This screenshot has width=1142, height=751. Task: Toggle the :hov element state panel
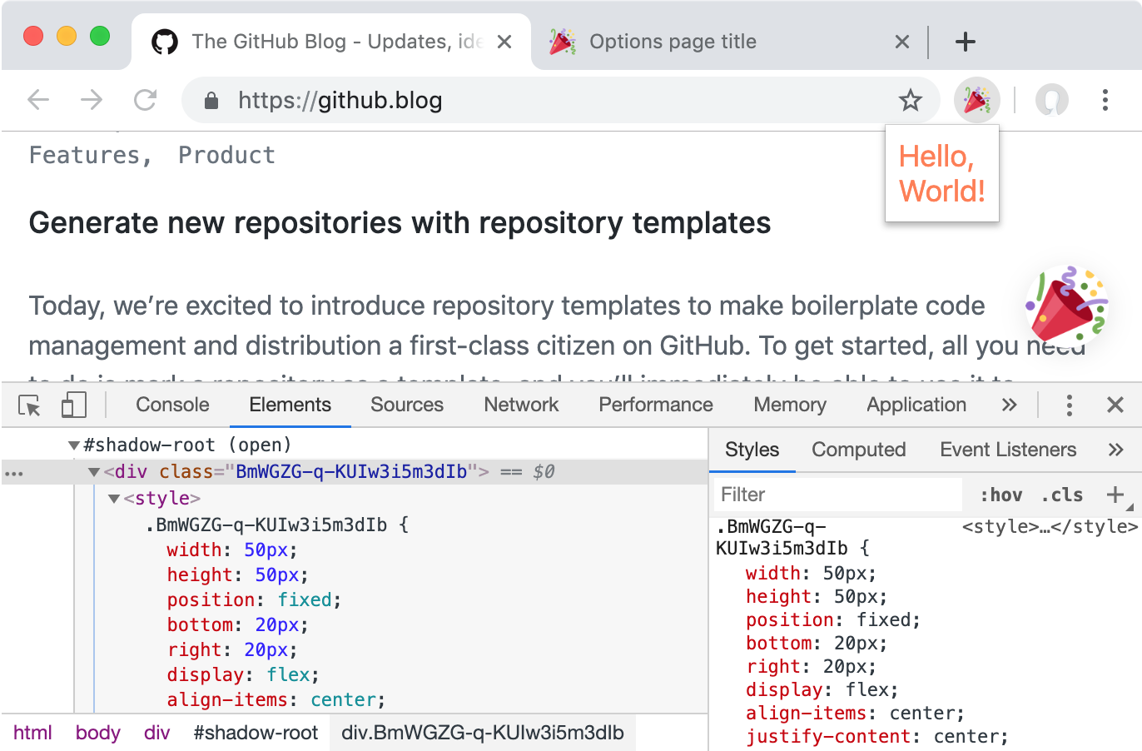point(1000,495)
